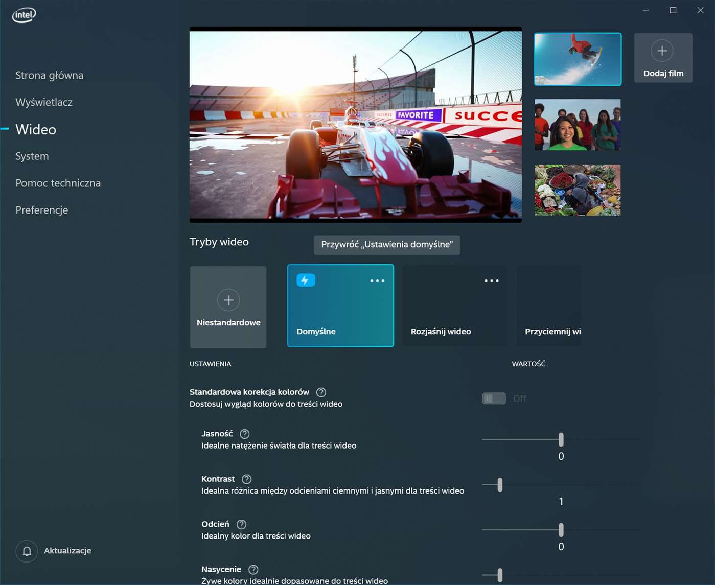Open Pomoc techniczna

coord(58,183)
